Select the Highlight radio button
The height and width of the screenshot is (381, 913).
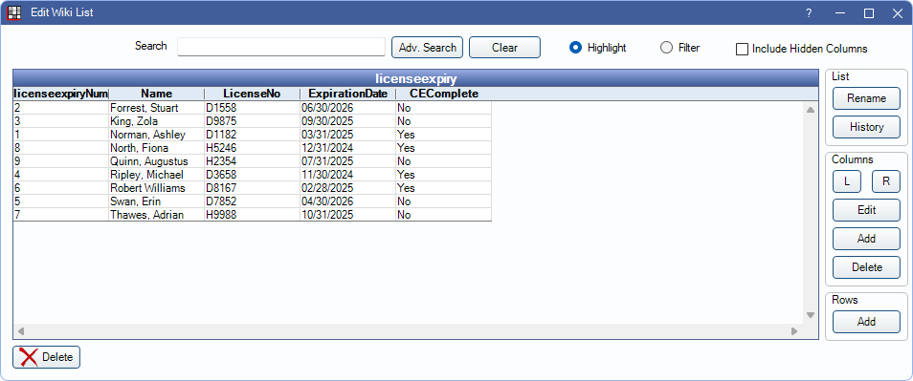pyautogui.click(x=575, y=48)
